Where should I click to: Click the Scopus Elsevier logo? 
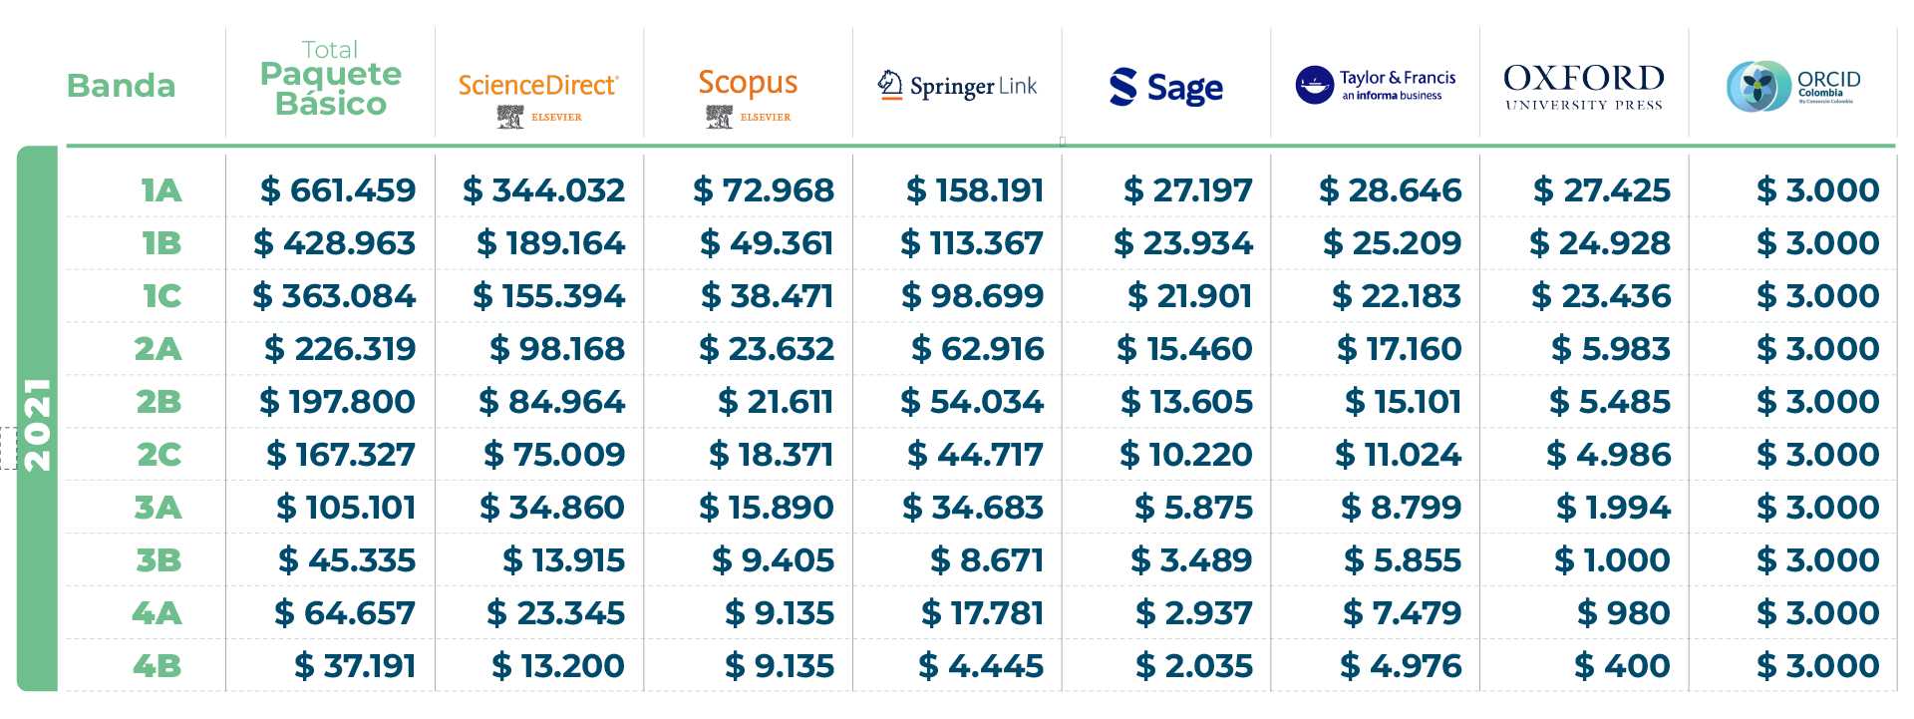click(x=748, y=96)
